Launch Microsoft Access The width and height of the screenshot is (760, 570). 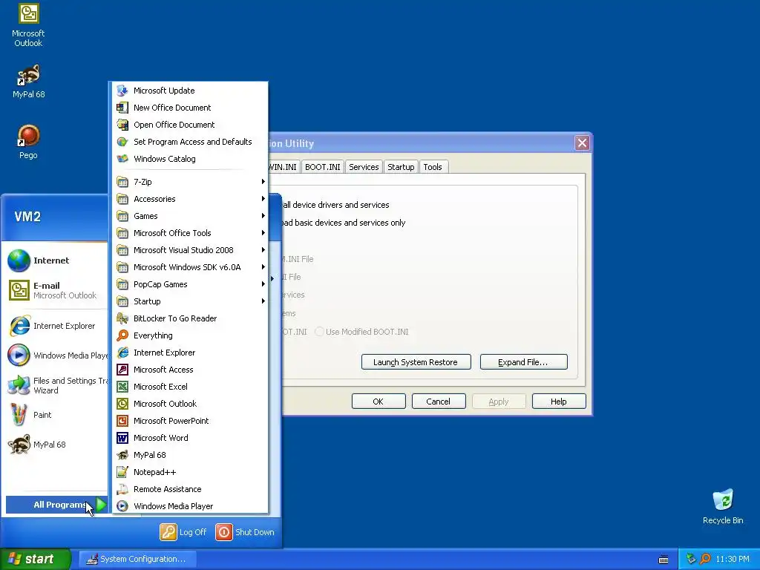click(x=190, y=370)
